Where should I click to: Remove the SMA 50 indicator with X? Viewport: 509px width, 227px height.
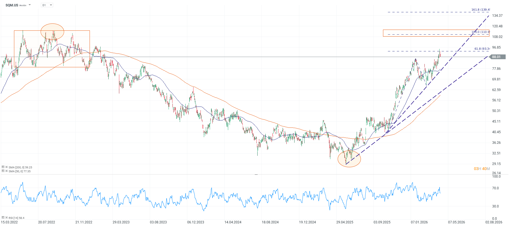tap(6, 171)
